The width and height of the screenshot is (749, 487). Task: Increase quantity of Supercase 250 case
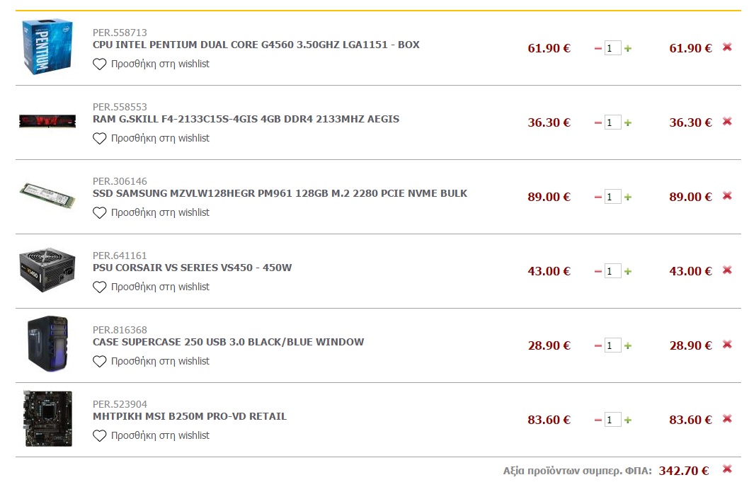tap(628, 345)
